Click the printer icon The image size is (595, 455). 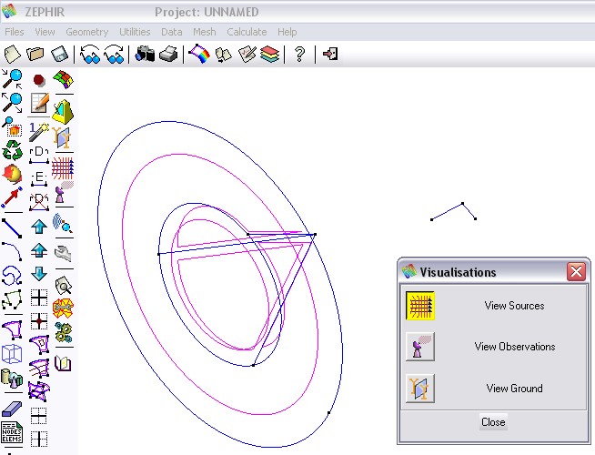[168, 55]
